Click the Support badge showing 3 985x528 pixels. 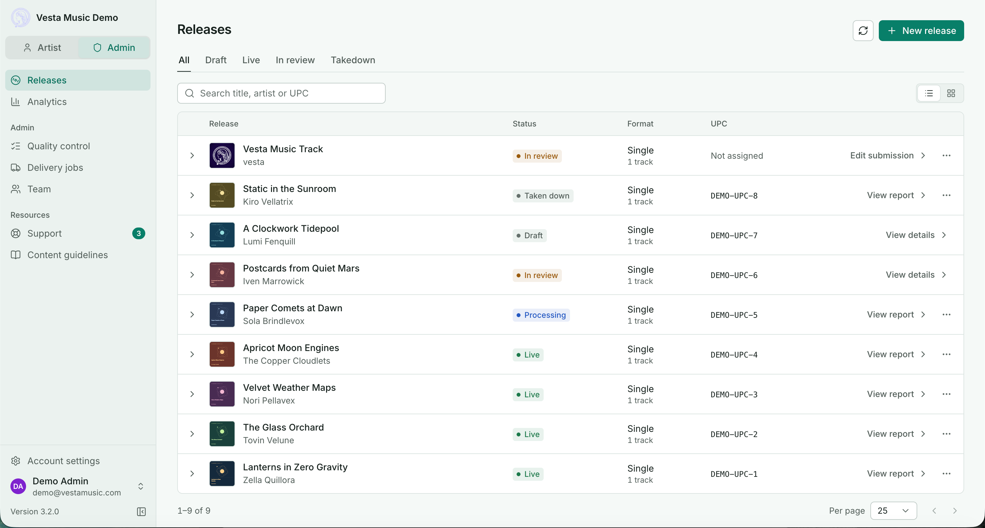(138, 233)
